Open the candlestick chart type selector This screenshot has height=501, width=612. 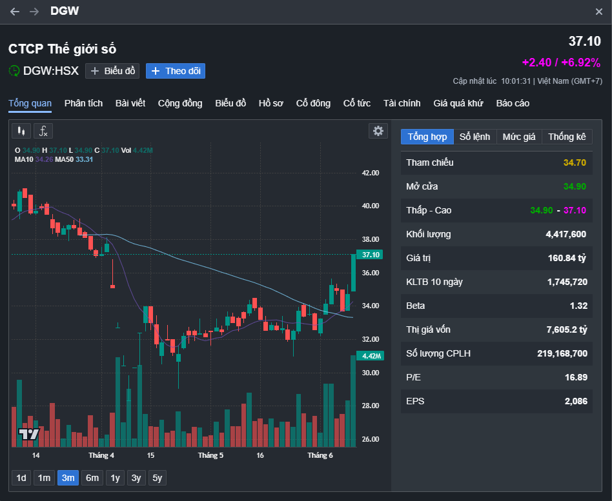[x=21, y=131]
